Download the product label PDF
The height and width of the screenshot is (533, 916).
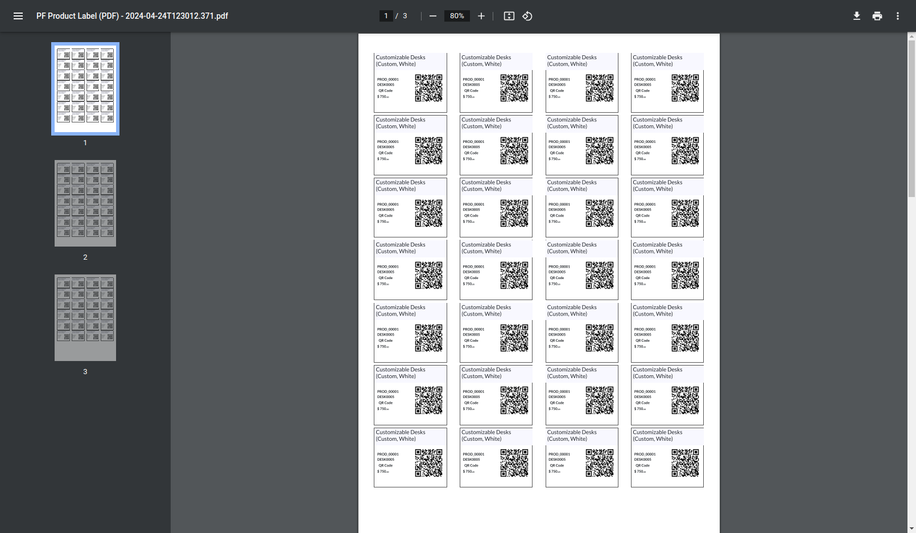pyautogui.click(x=857, y=16)
